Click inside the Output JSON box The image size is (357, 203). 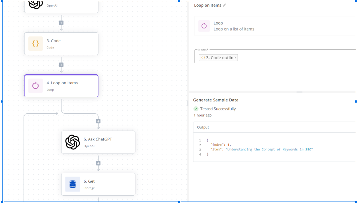[275, 147]
